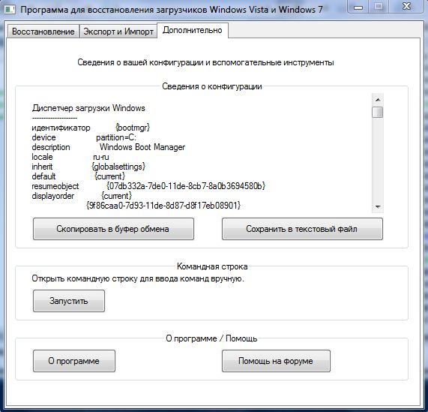Image resolution: width=428 pixels, height=412 pixels.
Task: Click the {current} value beside displayorder
Action: [x=116, y=196]
